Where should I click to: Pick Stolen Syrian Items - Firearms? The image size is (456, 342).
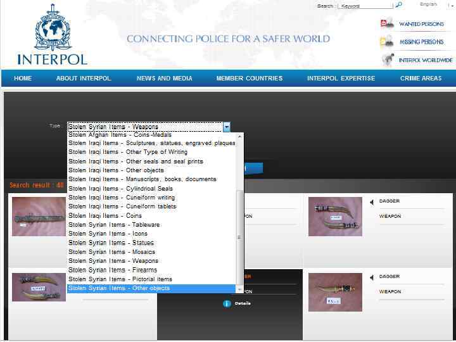click(x=151, y=270)
